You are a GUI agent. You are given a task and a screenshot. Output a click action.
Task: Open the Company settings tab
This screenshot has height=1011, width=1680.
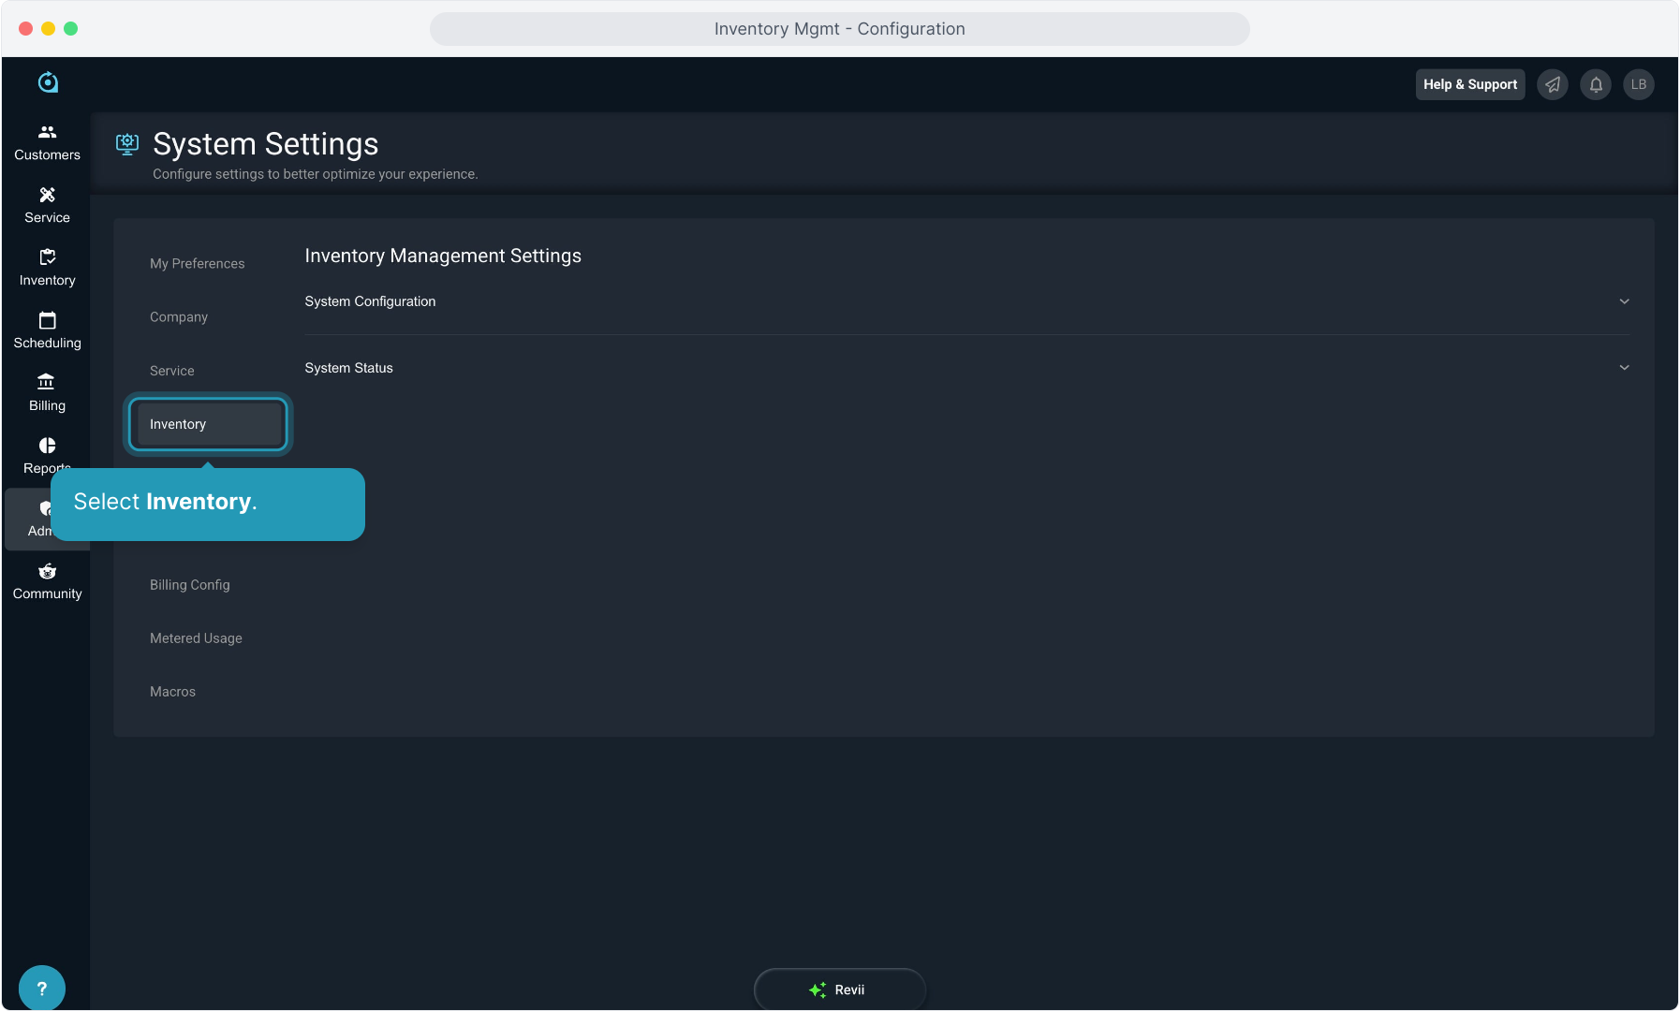179,317
